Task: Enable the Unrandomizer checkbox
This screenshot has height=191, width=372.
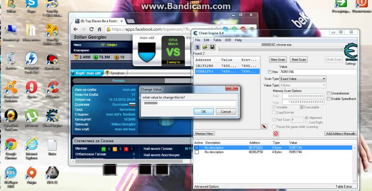Action: 328,93
